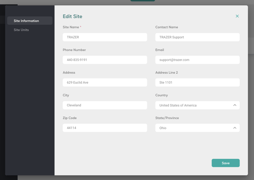
Task: Open the State/Province dropdown showing Ohio
Action: (x=197, y=128)
